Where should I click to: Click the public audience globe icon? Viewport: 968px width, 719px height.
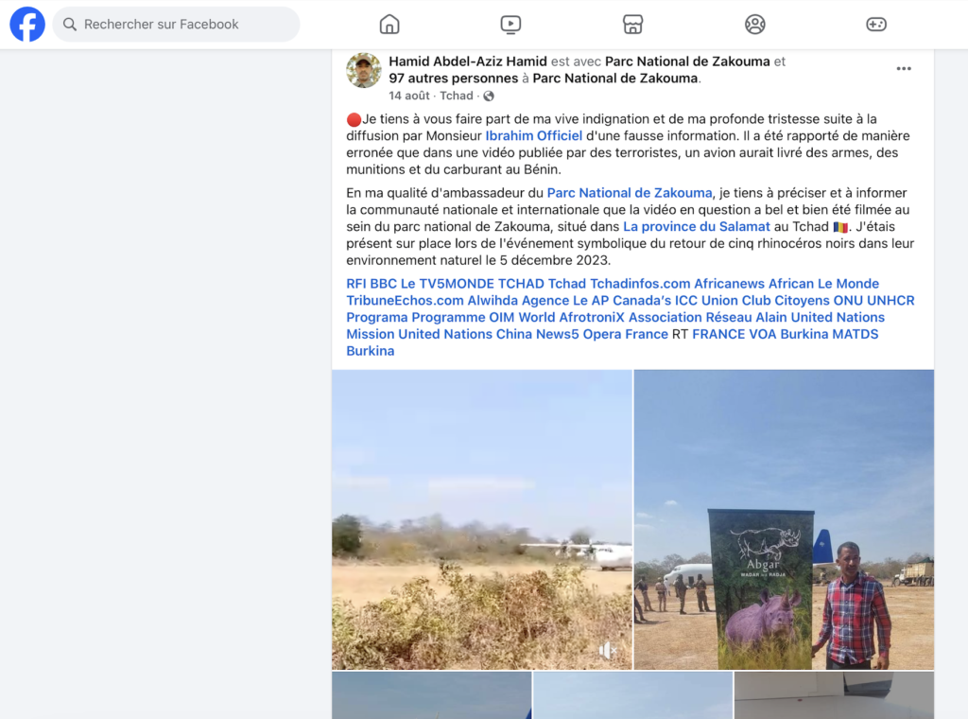[x=489, y=96]
